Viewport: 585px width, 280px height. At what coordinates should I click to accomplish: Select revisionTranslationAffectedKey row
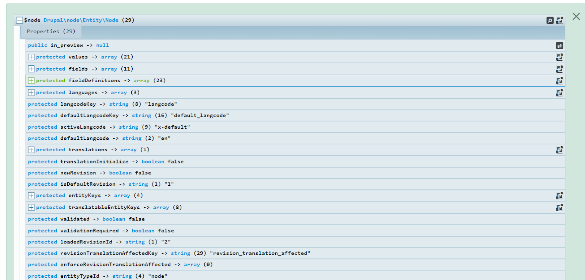295,253
